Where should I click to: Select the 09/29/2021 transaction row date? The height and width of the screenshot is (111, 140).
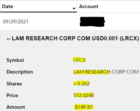[15, 22]
